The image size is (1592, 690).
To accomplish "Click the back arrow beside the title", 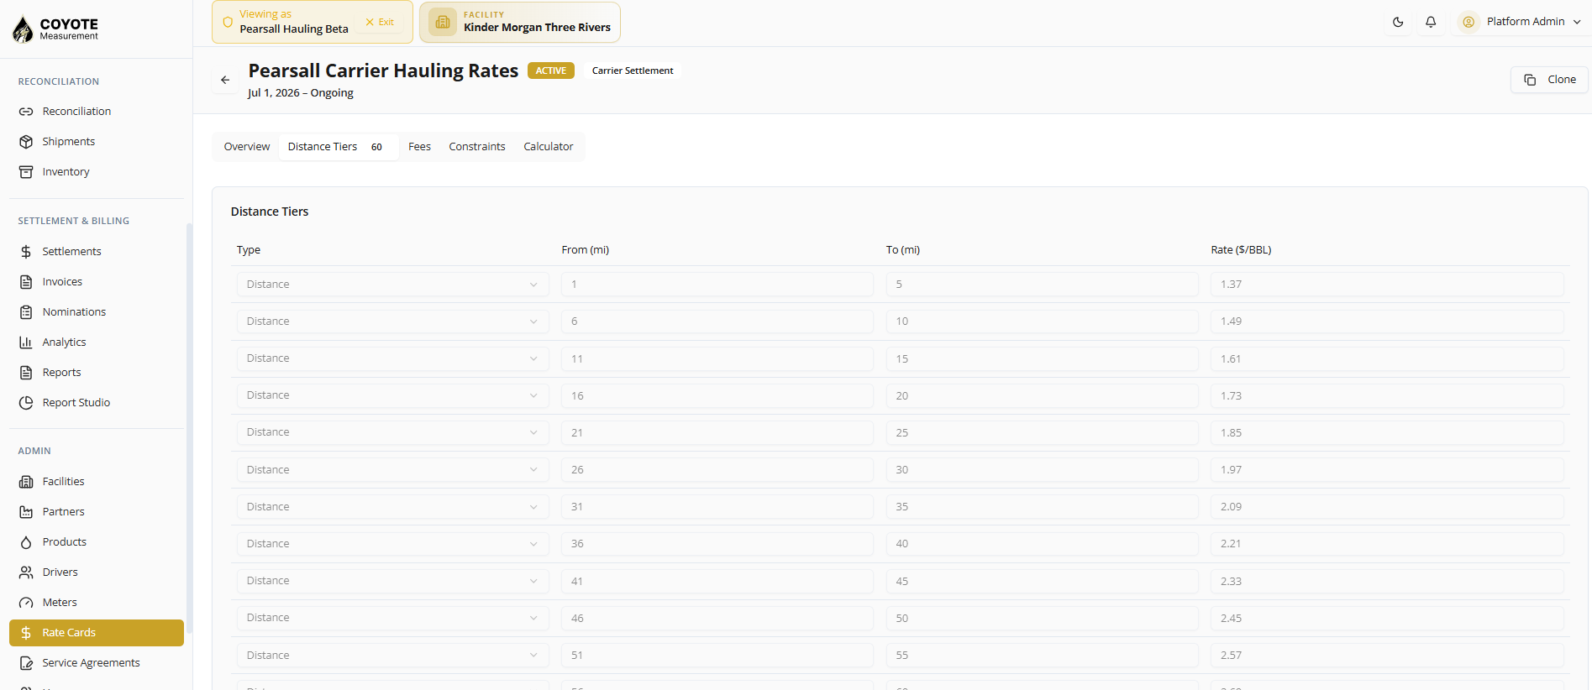I will click(225, 80).
